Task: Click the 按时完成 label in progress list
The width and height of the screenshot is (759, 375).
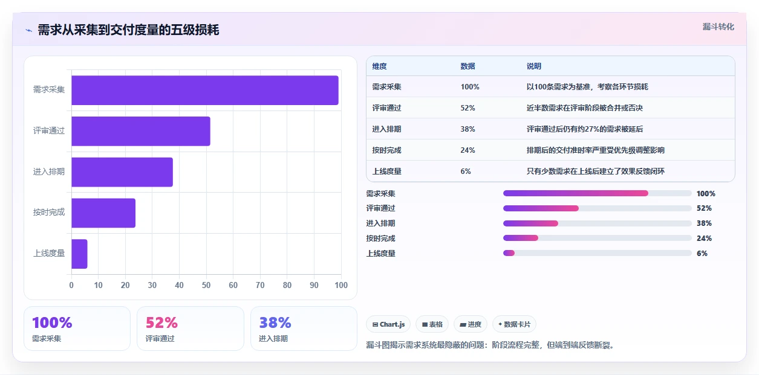Action: tap(381, 239)
